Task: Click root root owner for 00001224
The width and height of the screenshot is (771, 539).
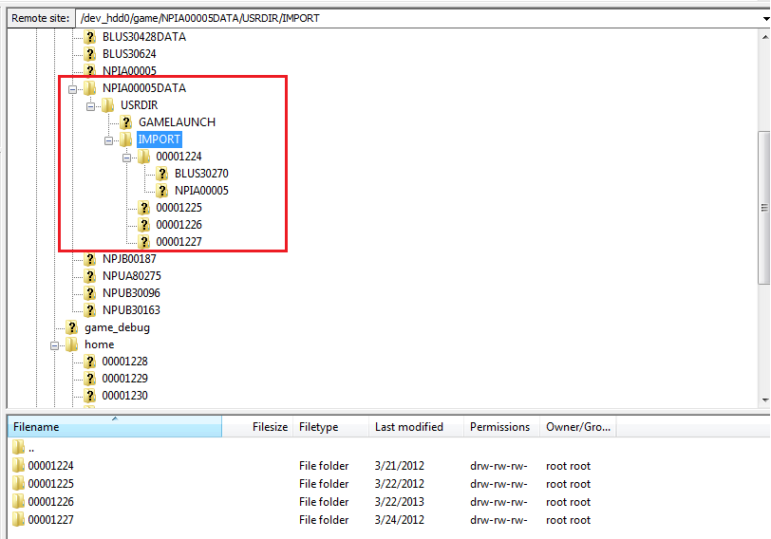Action: 568,465
